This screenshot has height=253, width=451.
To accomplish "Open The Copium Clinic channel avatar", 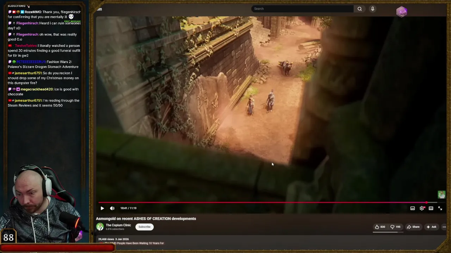I will tap(100, 227).
